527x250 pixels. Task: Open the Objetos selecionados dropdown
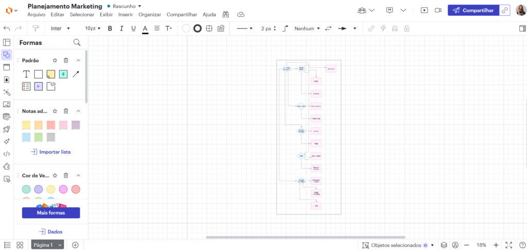398,245
